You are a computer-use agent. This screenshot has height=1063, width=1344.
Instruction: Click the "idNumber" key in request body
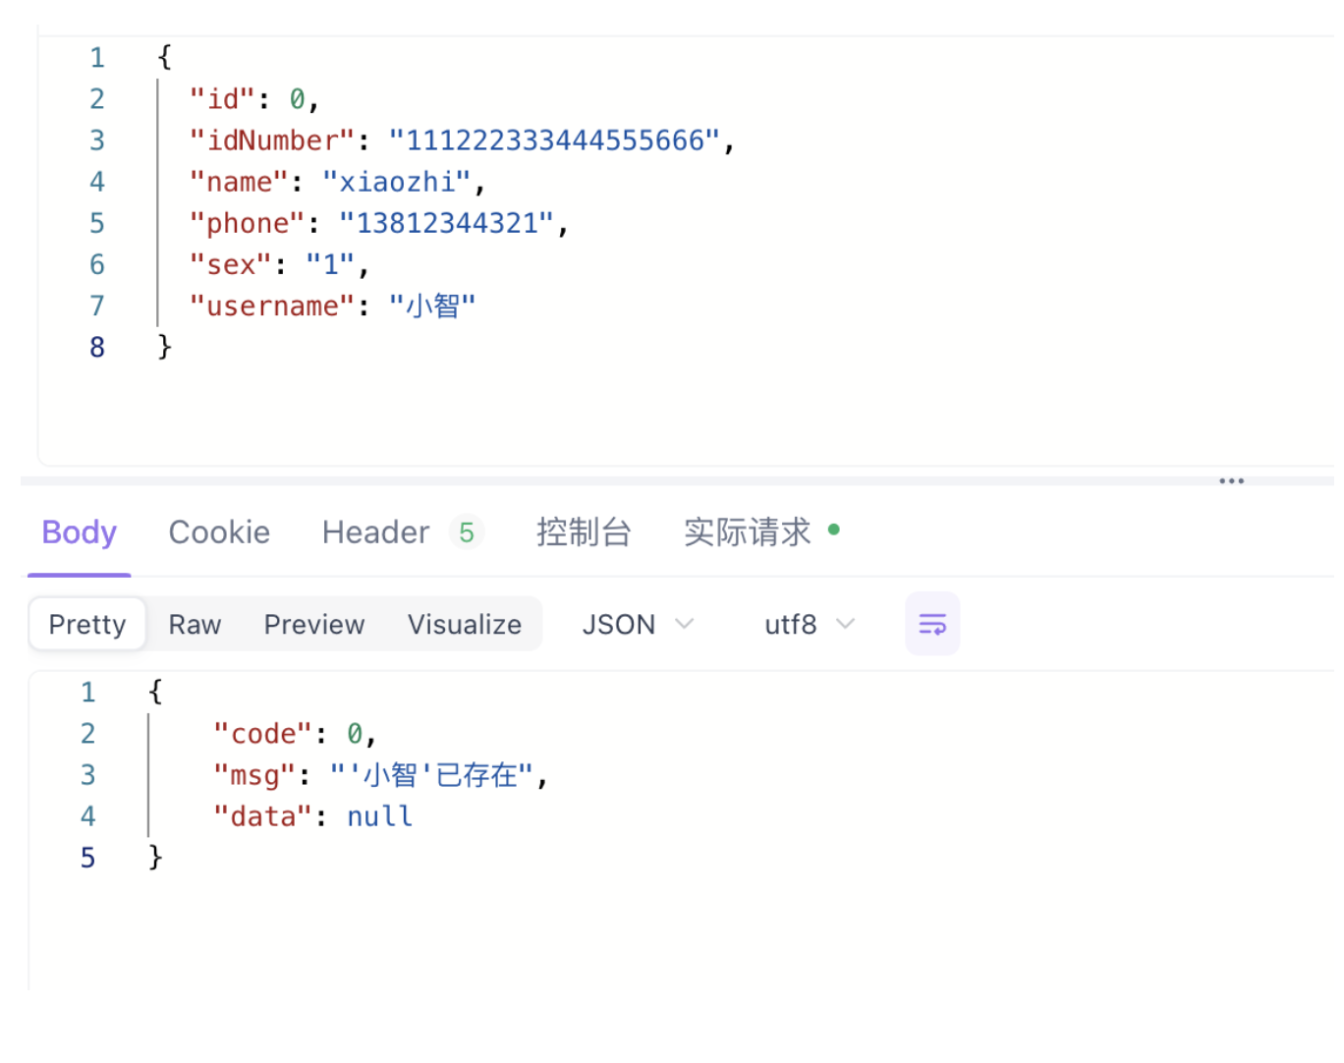[272, 140]
